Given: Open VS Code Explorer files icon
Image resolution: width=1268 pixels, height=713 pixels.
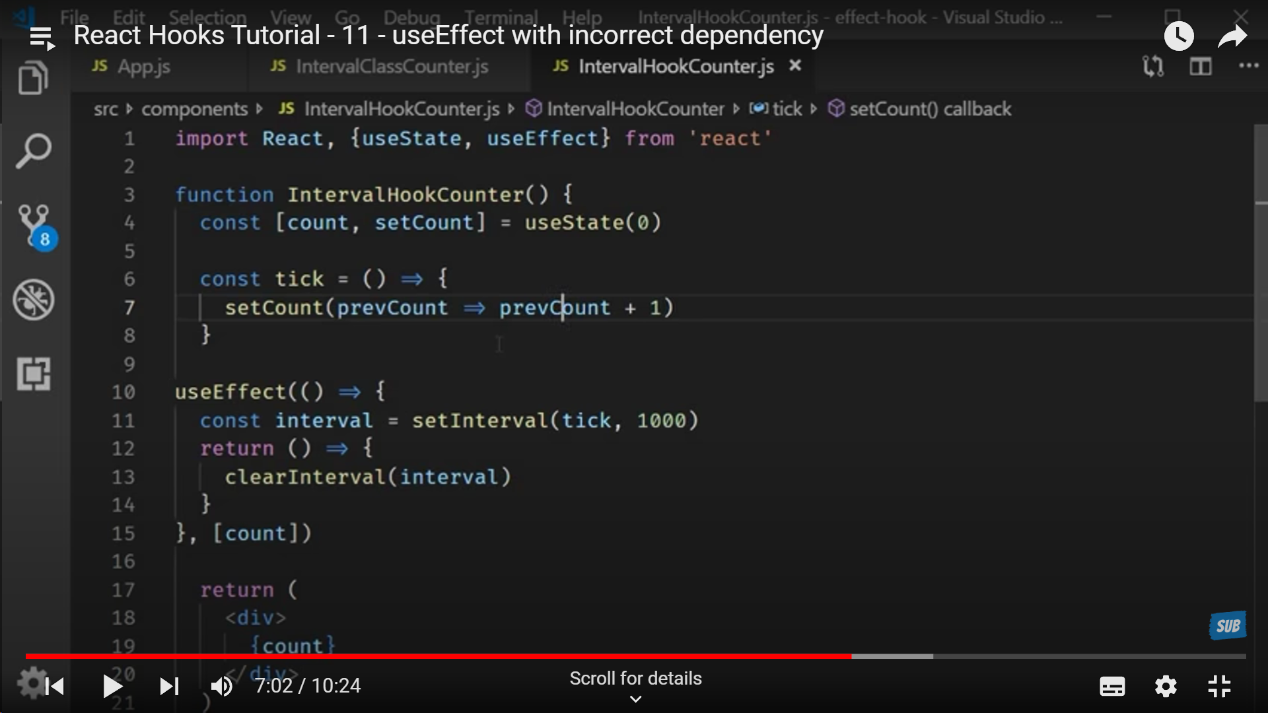Looking at the screenshot, I should click(x=33, y=79).
